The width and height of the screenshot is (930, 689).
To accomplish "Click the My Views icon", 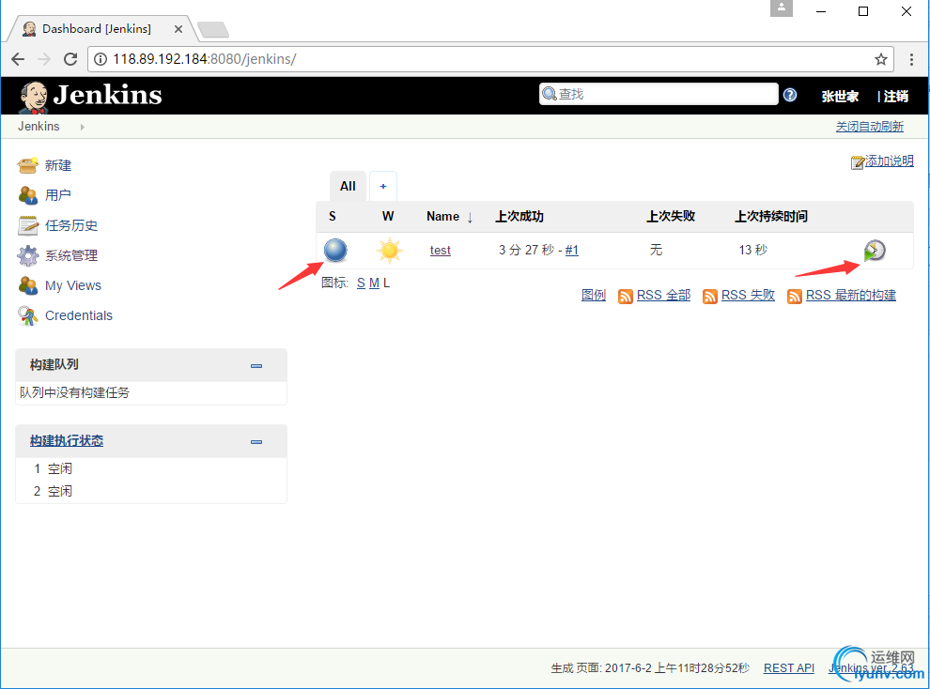I will (28, 285).
